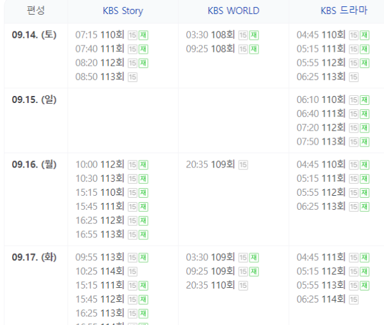
Task: Open the KBS WORLD channel link
Action: click(x=234, y=11)
